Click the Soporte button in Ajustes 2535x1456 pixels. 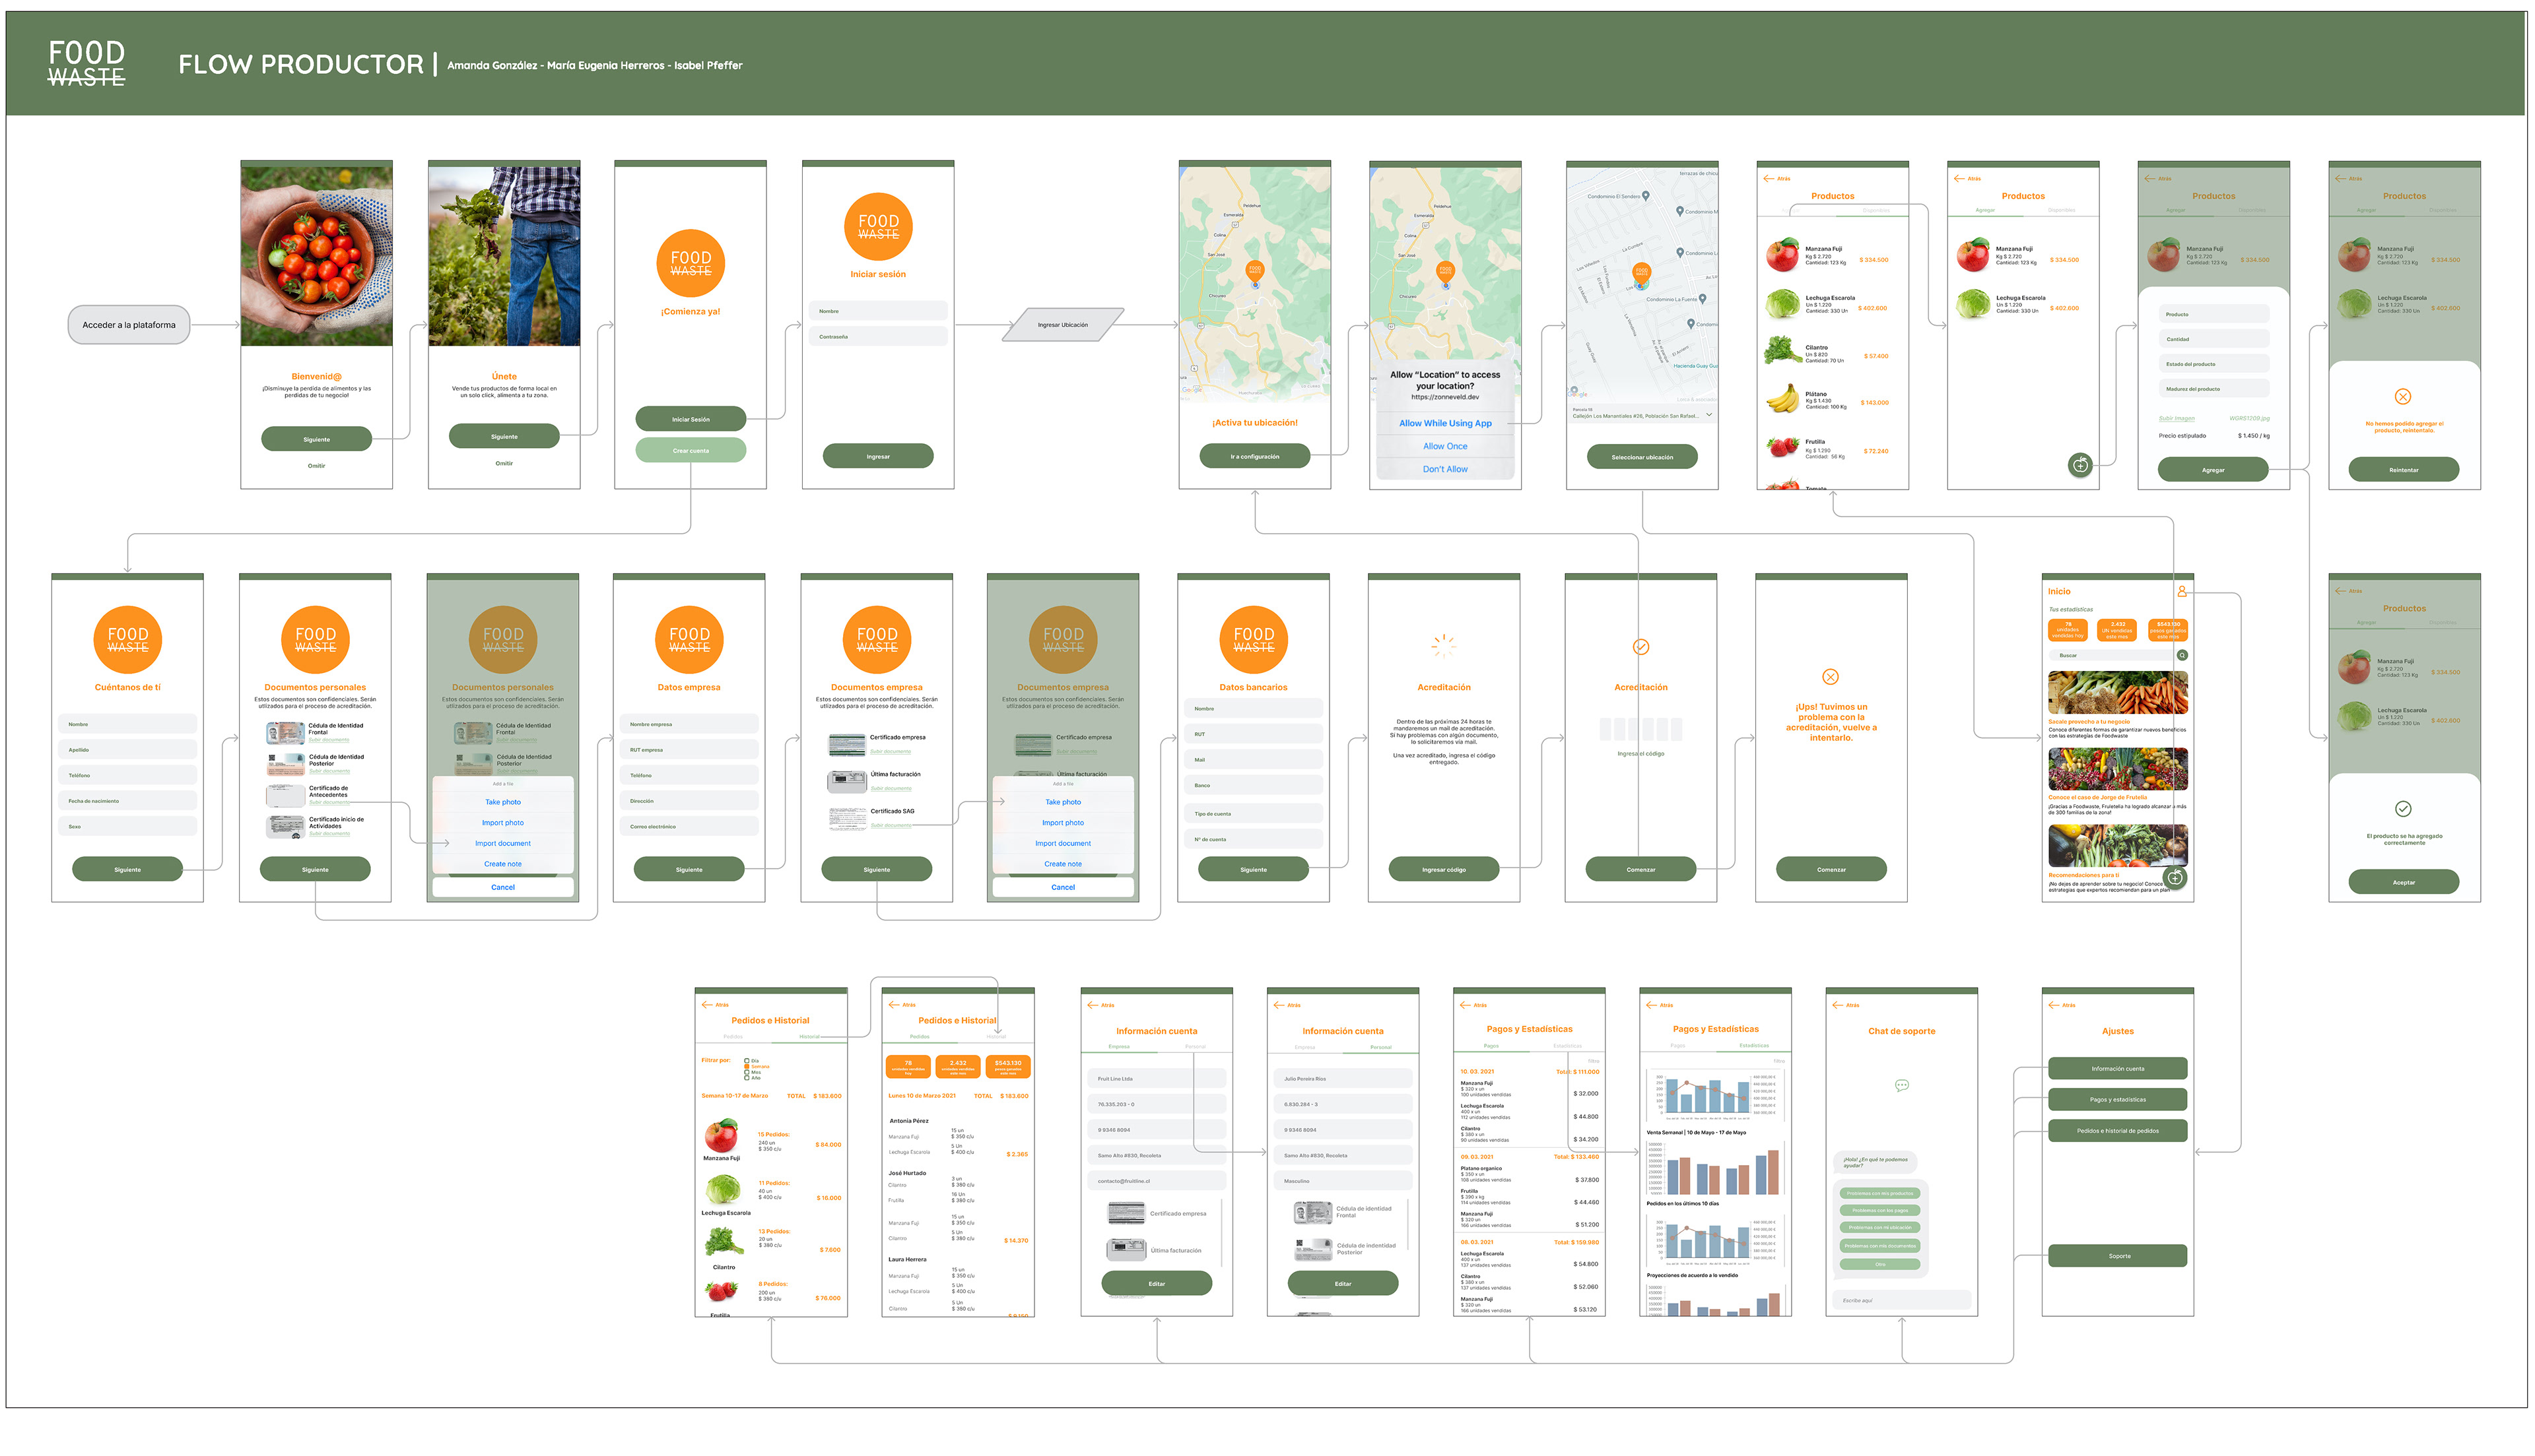tap(2118, 1256)
